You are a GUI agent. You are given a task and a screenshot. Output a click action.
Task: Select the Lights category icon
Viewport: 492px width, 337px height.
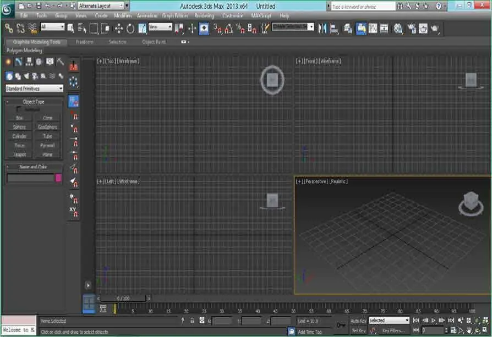pyautogui.click(x=26, y=76)
